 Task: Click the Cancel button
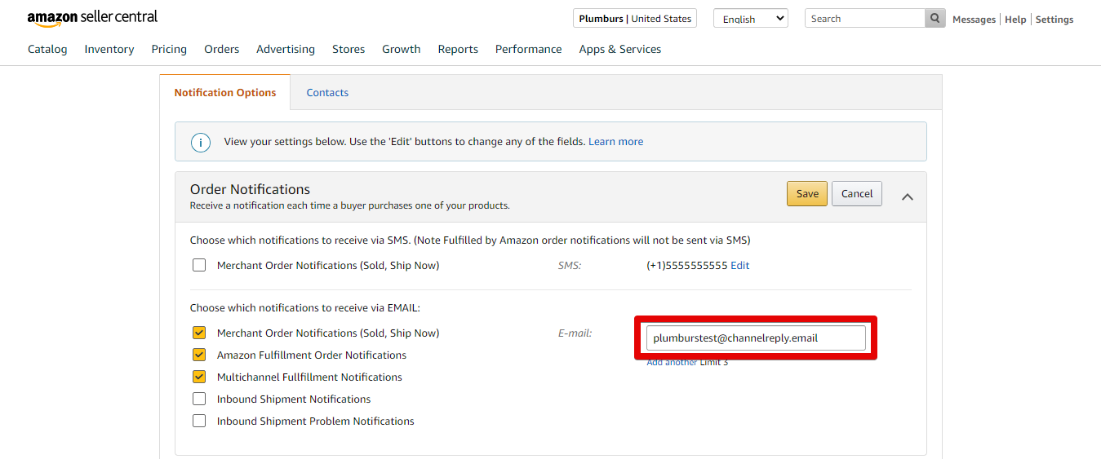[857, 193]
